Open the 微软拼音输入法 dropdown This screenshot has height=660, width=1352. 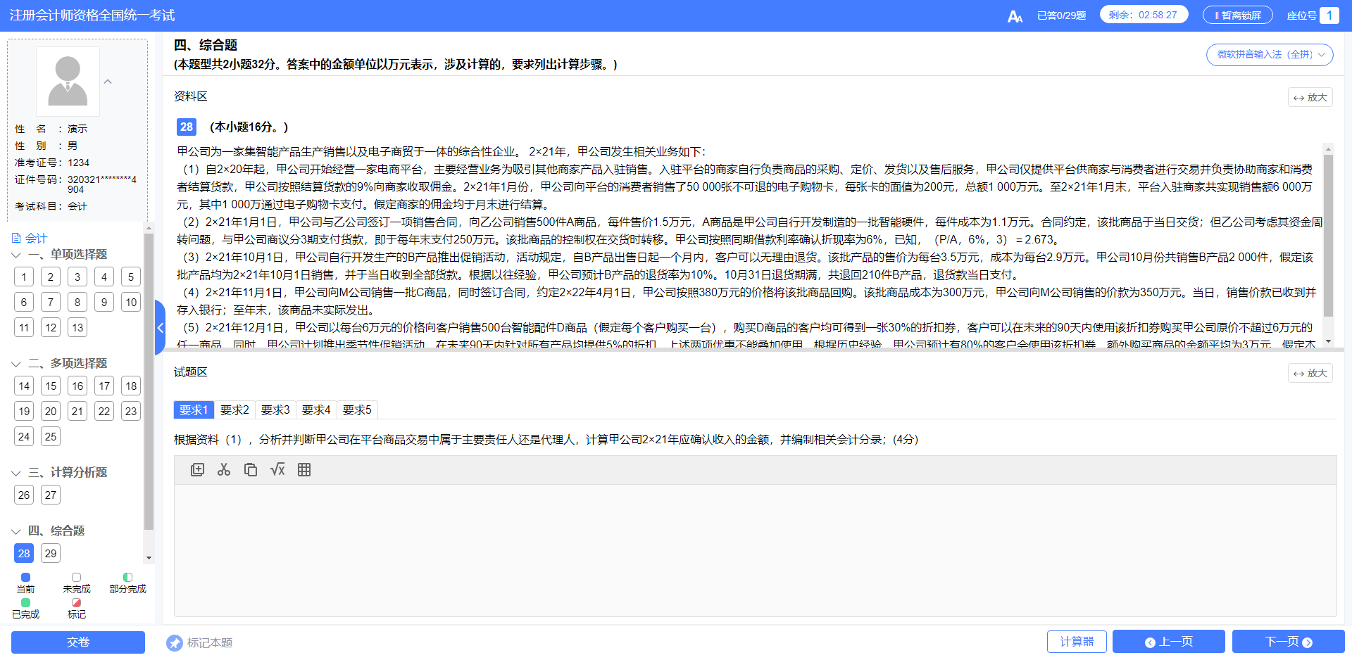[x=1270, y=54]
